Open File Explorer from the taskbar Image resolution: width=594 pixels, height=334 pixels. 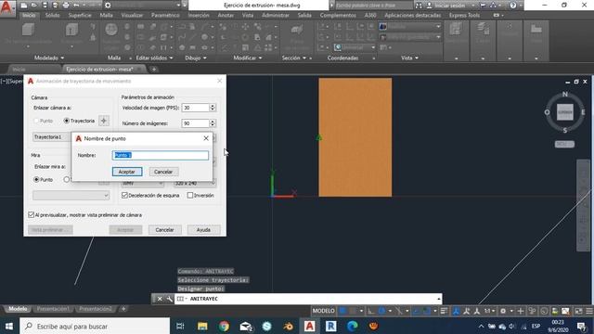pos(202,326)
